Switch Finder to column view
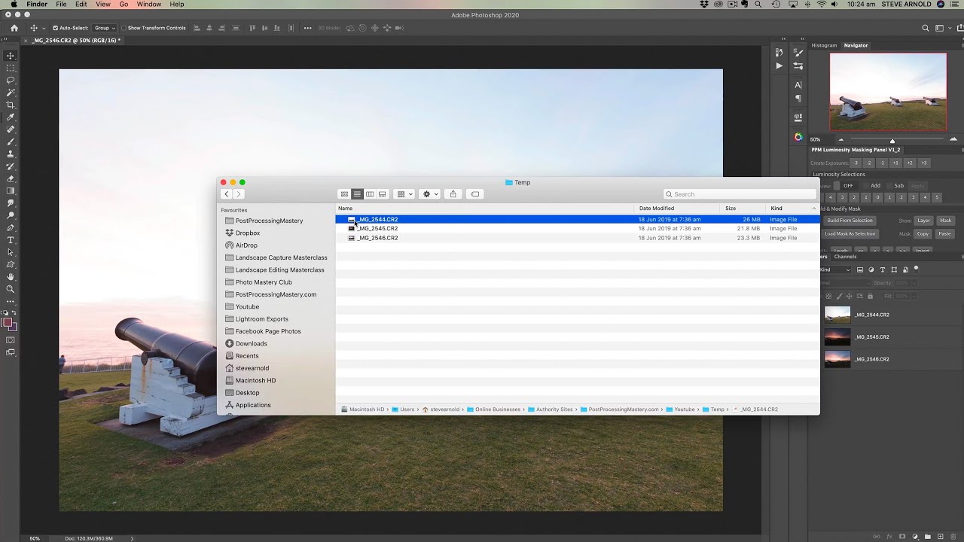964x542 pixels. tap(370, 194)
